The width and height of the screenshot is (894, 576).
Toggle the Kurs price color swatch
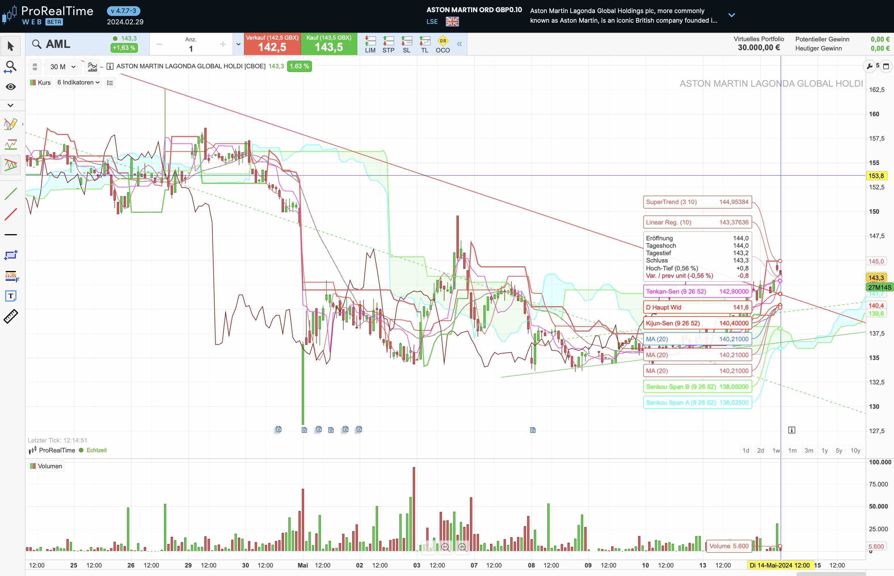coord(33,82)
